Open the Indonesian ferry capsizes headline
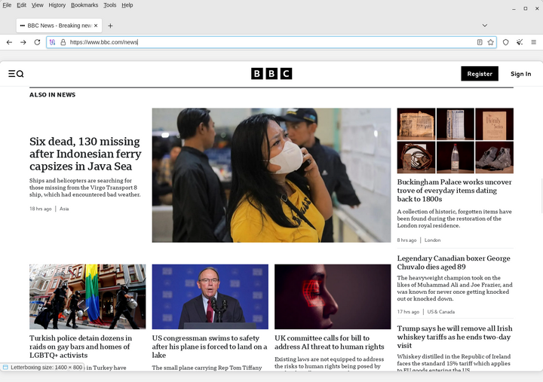The width and height of the screenshot is (543, 382). pos(85,154)
